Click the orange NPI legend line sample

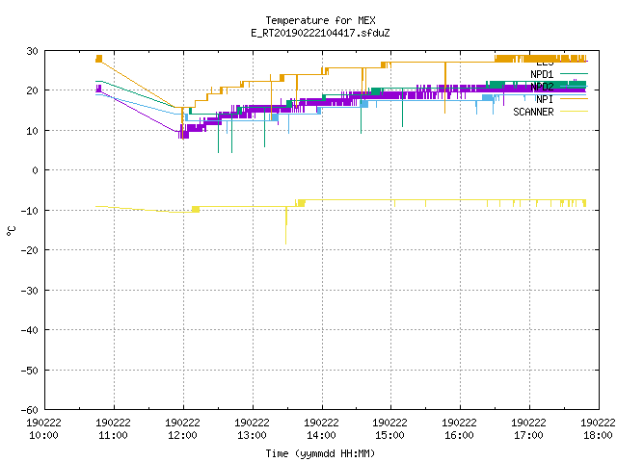[574, 98]
